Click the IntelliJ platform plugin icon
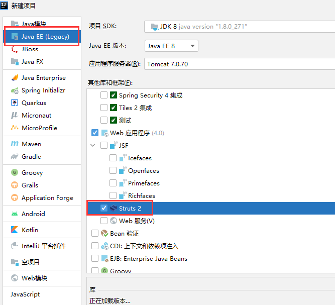Image resolution: width=335 pixels, height=305 pixels. click(x=15, y=246)
